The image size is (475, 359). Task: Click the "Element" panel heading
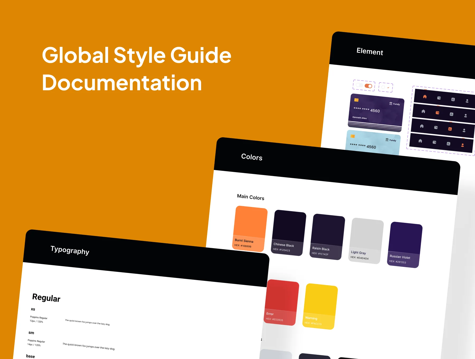(x=370, y=51)
